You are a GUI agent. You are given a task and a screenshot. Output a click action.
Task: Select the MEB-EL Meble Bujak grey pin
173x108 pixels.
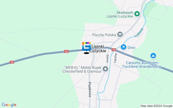click(105, 69)
